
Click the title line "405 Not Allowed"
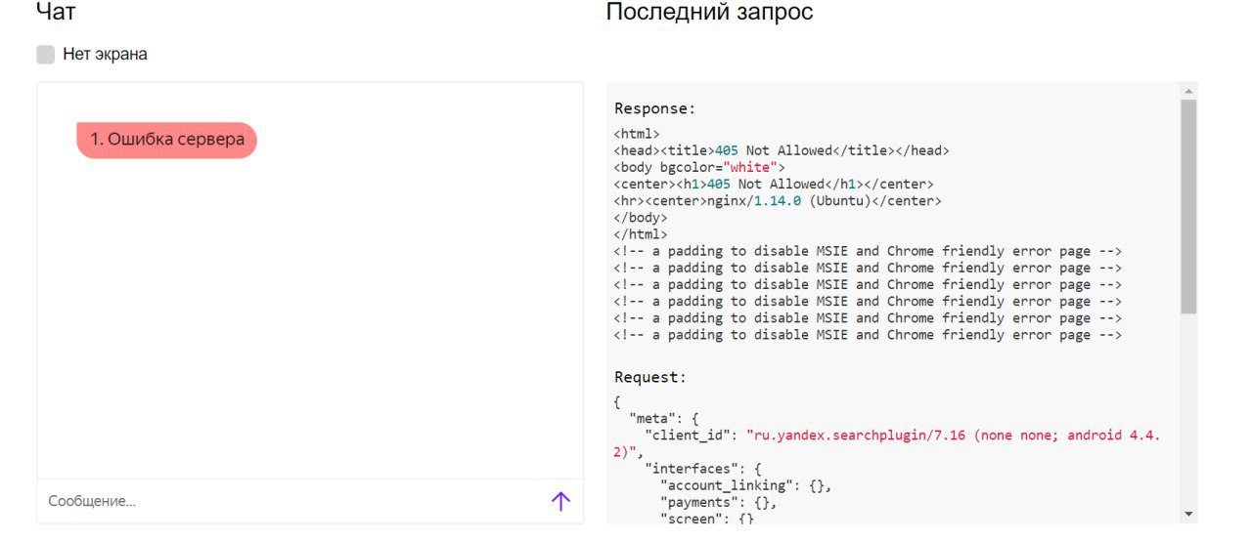782,150
